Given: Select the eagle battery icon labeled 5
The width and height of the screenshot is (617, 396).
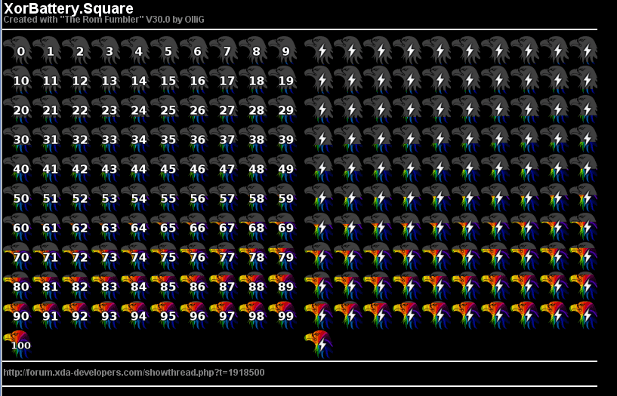Looking at the screenshot, I should coord(165,51).
